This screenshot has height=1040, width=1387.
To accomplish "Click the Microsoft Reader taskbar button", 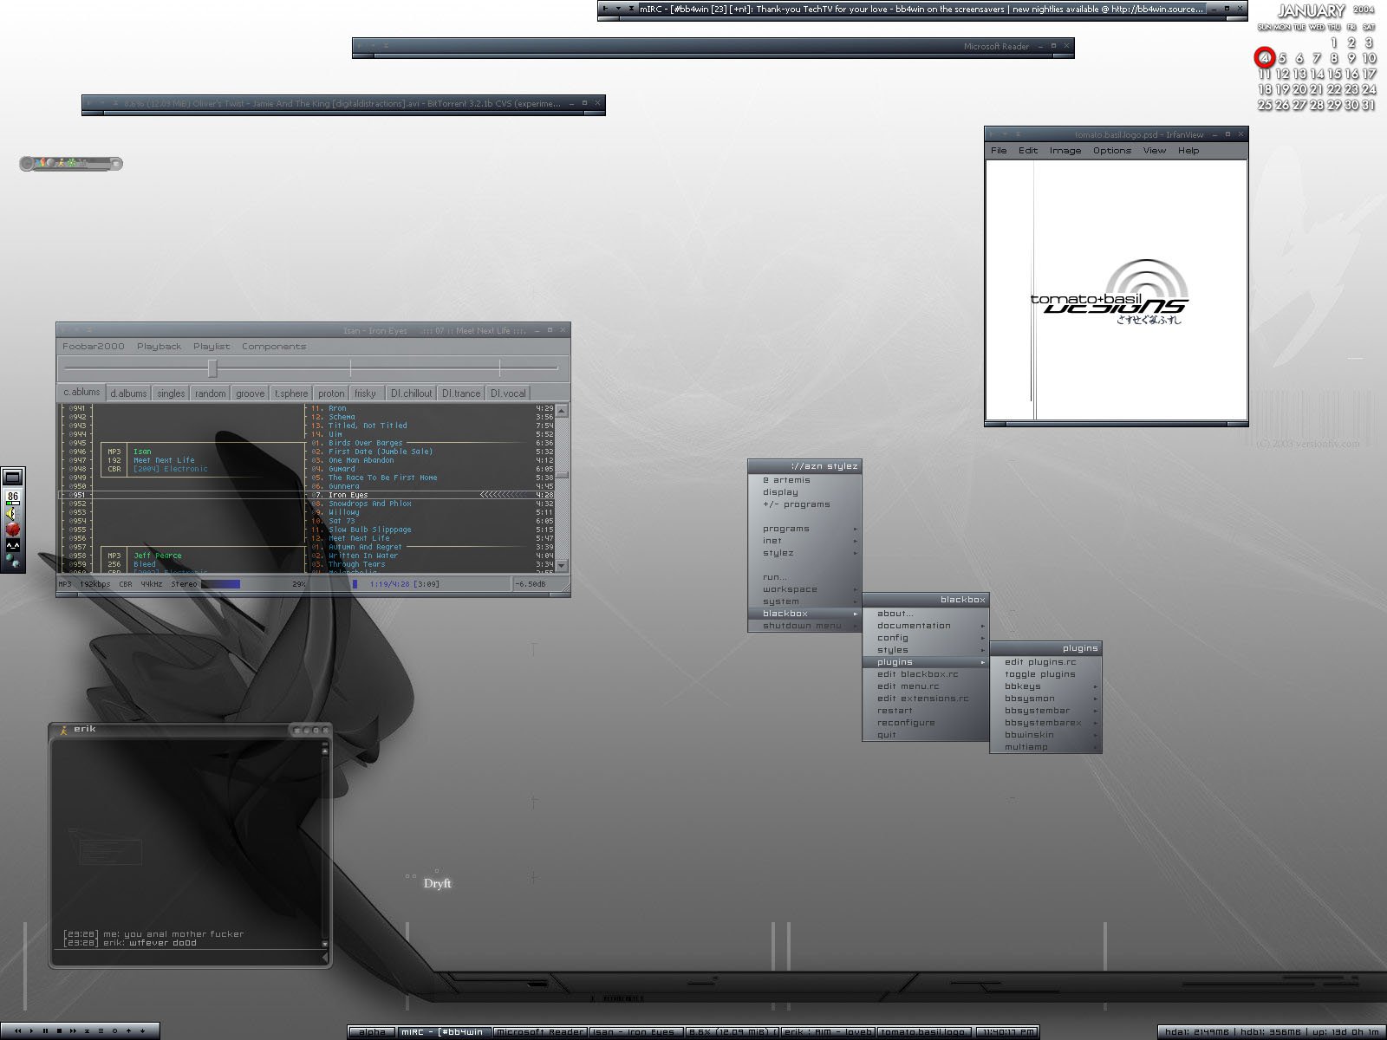I will 540,1032.
